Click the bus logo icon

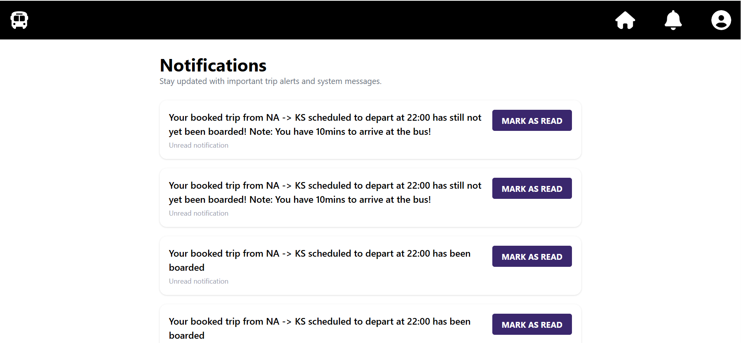[19, 20]
